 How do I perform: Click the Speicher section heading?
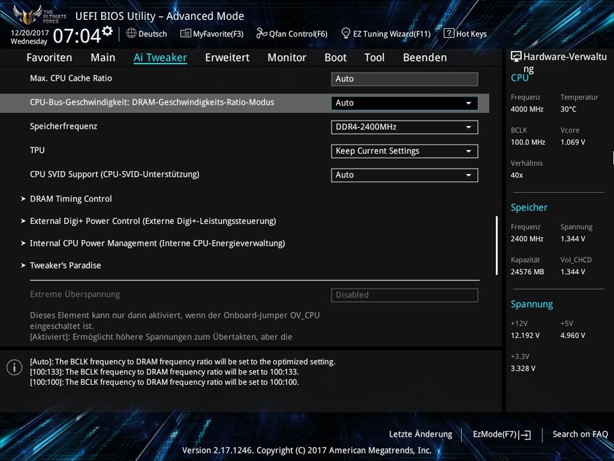pos(529,207)
